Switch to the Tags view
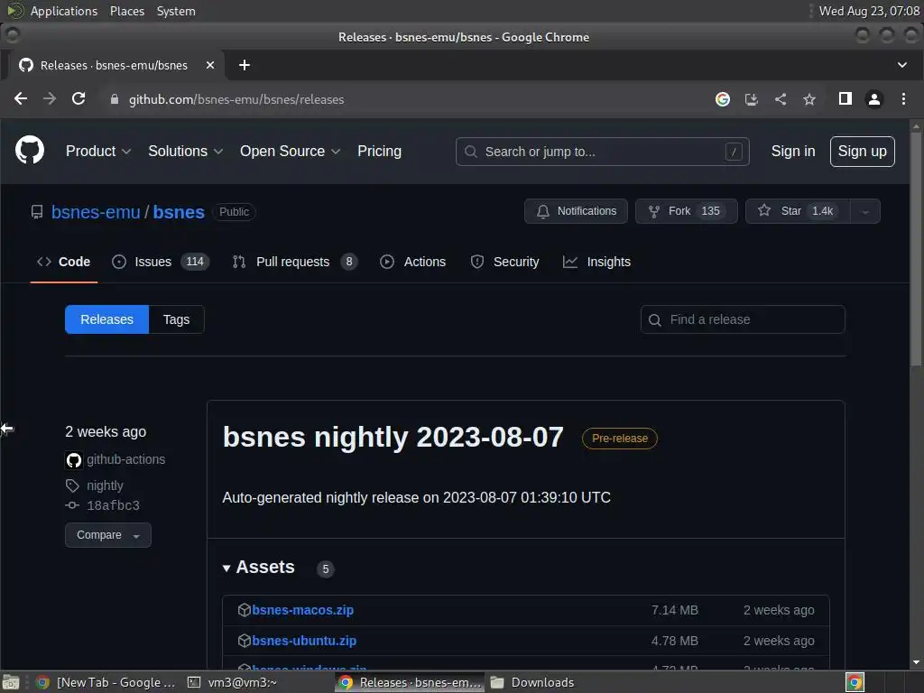The height and width of the screenshot is (693, 924). 176,319
